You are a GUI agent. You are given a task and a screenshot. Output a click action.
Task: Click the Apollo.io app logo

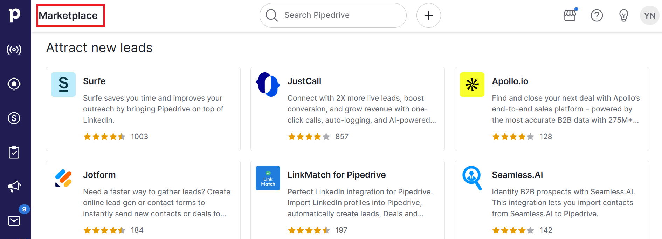[472, 84]
